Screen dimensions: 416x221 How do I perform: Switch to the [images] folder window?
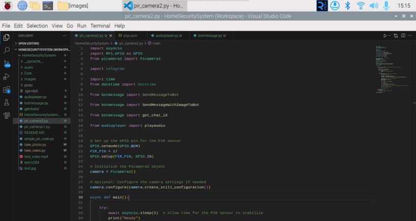(x=73, y=6)
